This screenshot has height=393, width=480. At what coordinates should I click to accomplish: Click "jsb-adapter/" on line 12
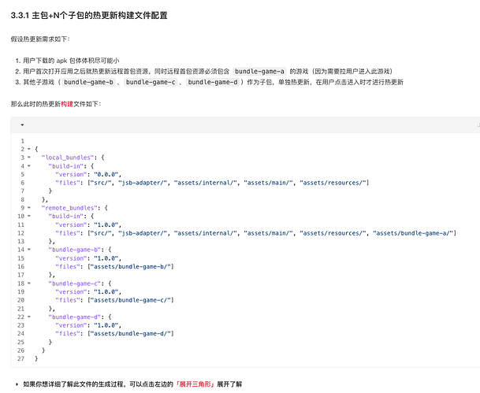pos(143,233)
